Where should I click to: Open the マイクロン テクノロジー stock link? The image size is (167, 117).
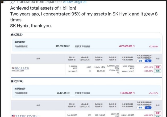point(27,116)
